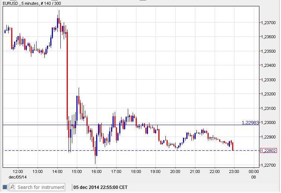The width and height of the screenshot is (281, 193).
Task: Click the 12:00 time axis label
Action: [x=18, y=171]
